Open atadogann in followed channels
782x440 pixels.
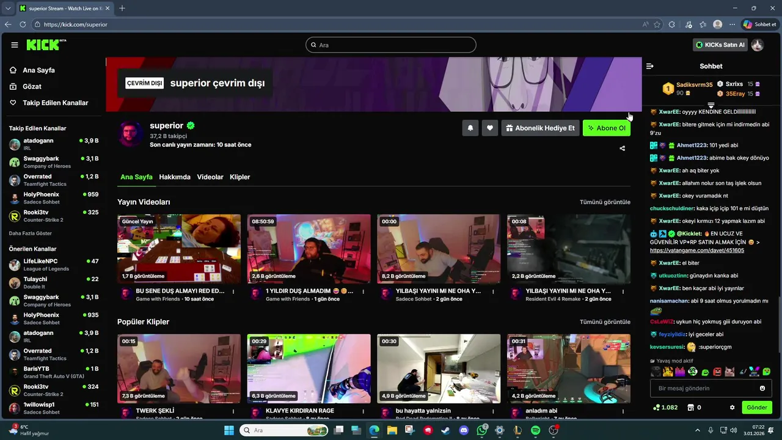[x=54, y=144]
